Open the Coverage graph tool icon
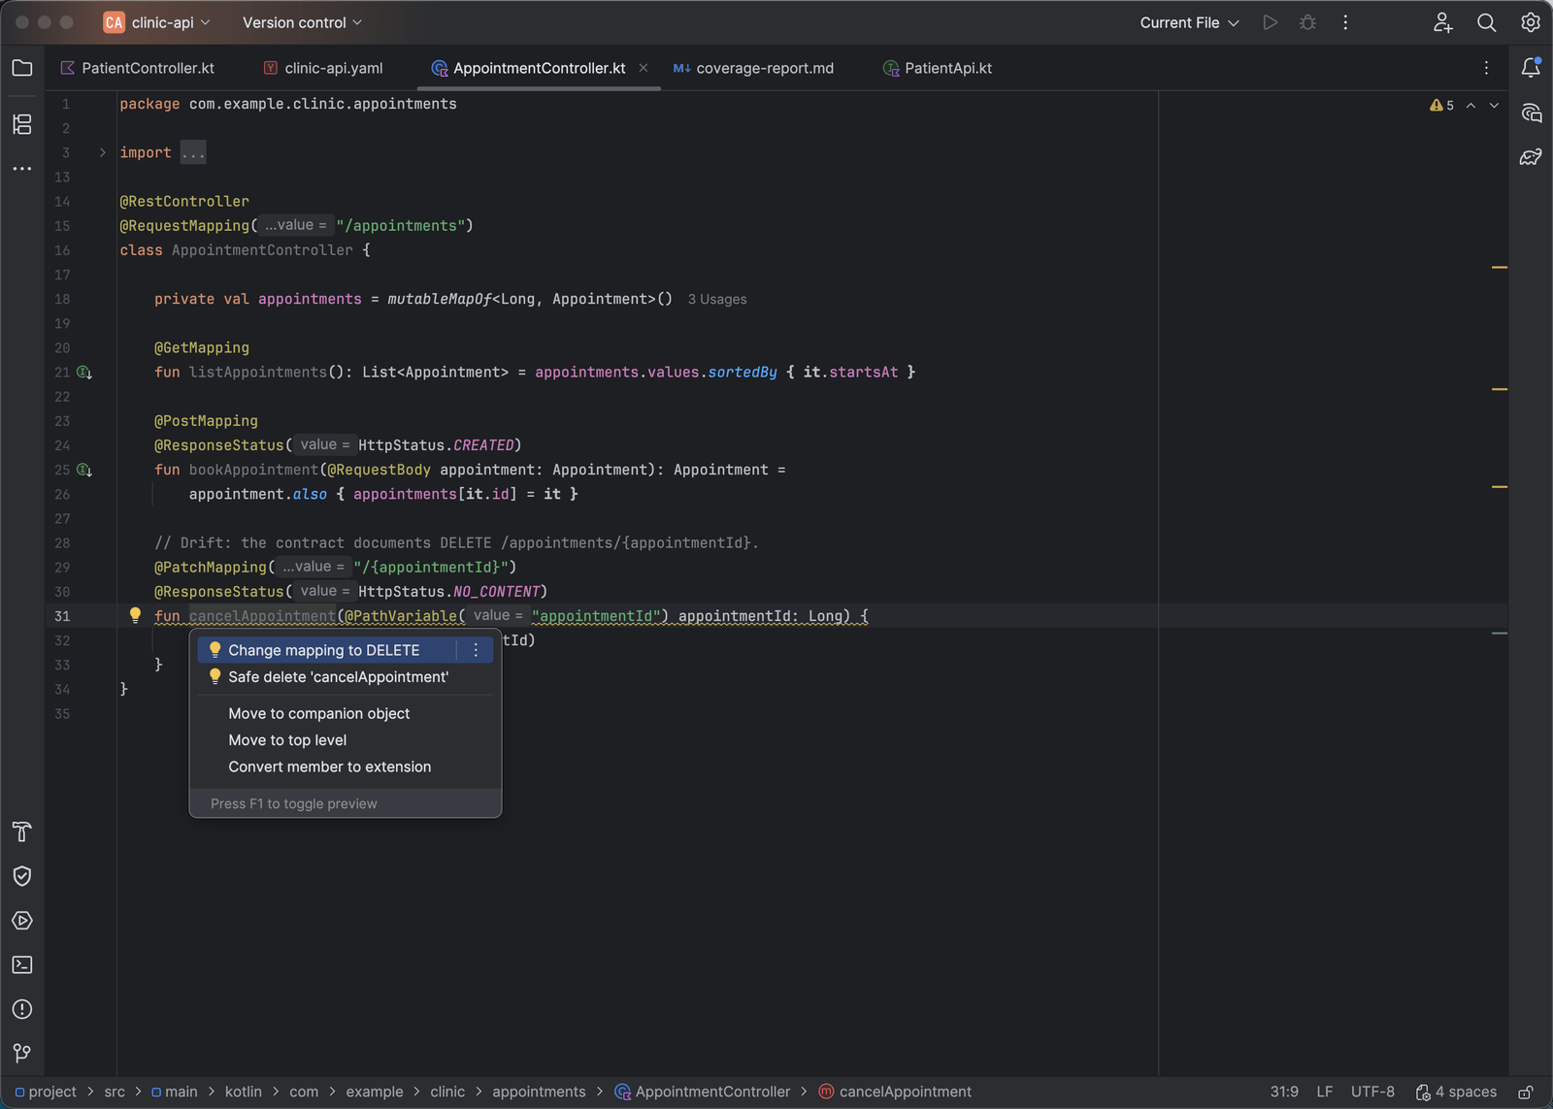The height and width of the screenshot is (1109, 1553). tap(1531, 157)
